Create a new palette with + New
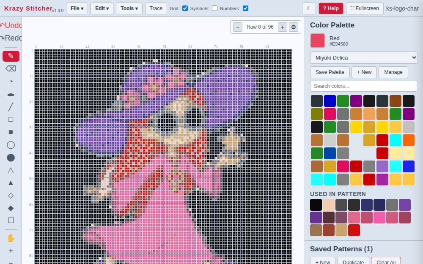Viewport: 423px width, 264px height. [364, 72]
